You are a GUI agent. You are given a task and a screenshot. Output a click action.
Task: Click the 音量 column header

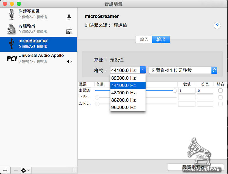click(100, 84)
